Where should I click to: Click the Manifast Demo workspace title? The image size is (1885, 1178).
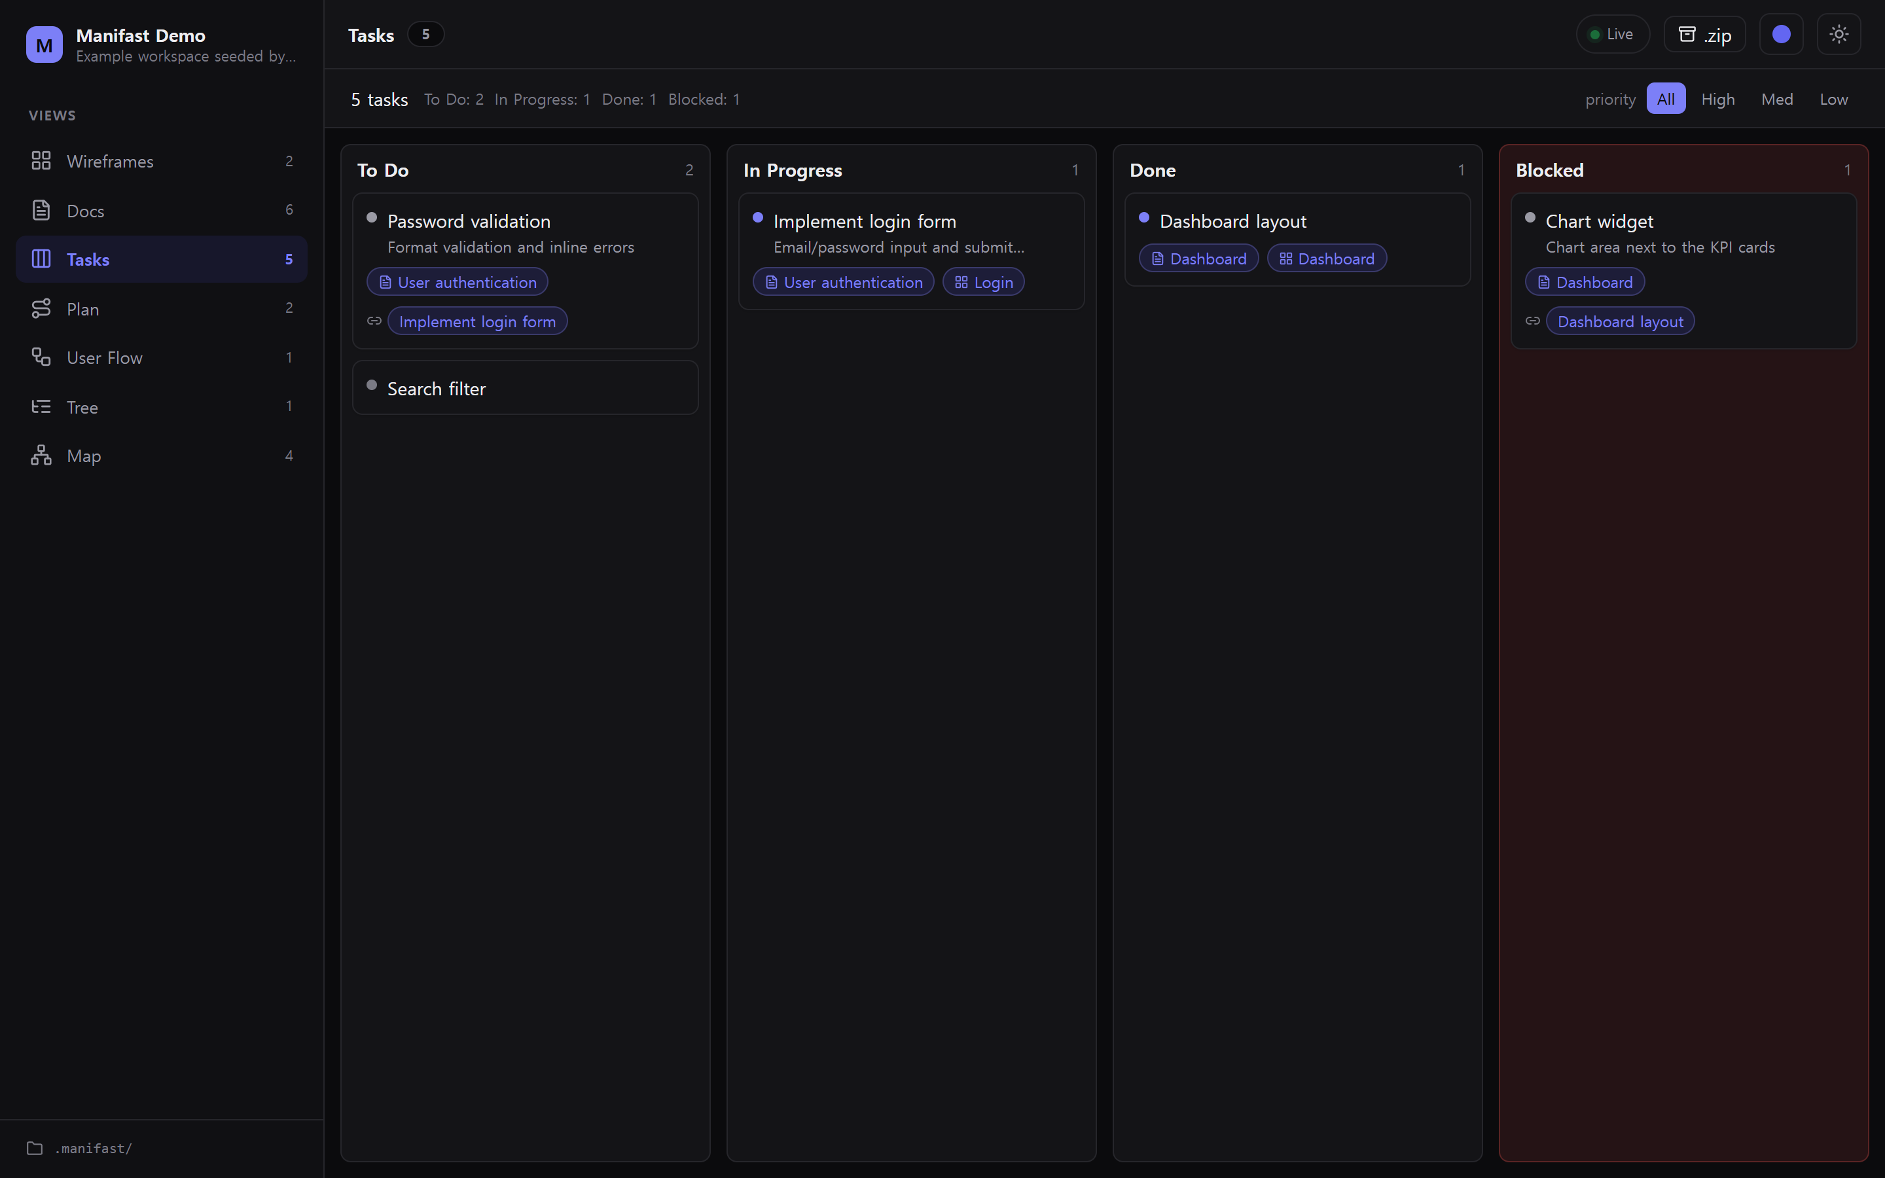141,35
